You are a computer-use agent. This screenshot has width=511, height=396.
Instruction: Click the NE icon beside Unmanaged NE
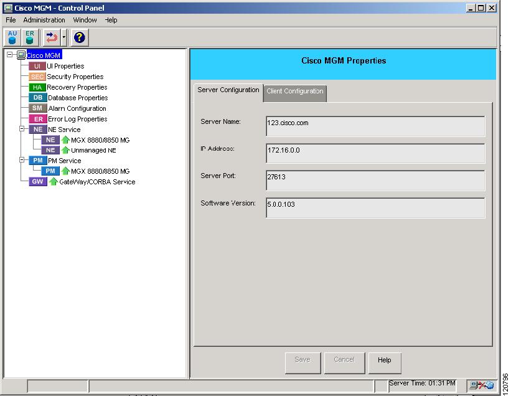(x=50, y=150)
